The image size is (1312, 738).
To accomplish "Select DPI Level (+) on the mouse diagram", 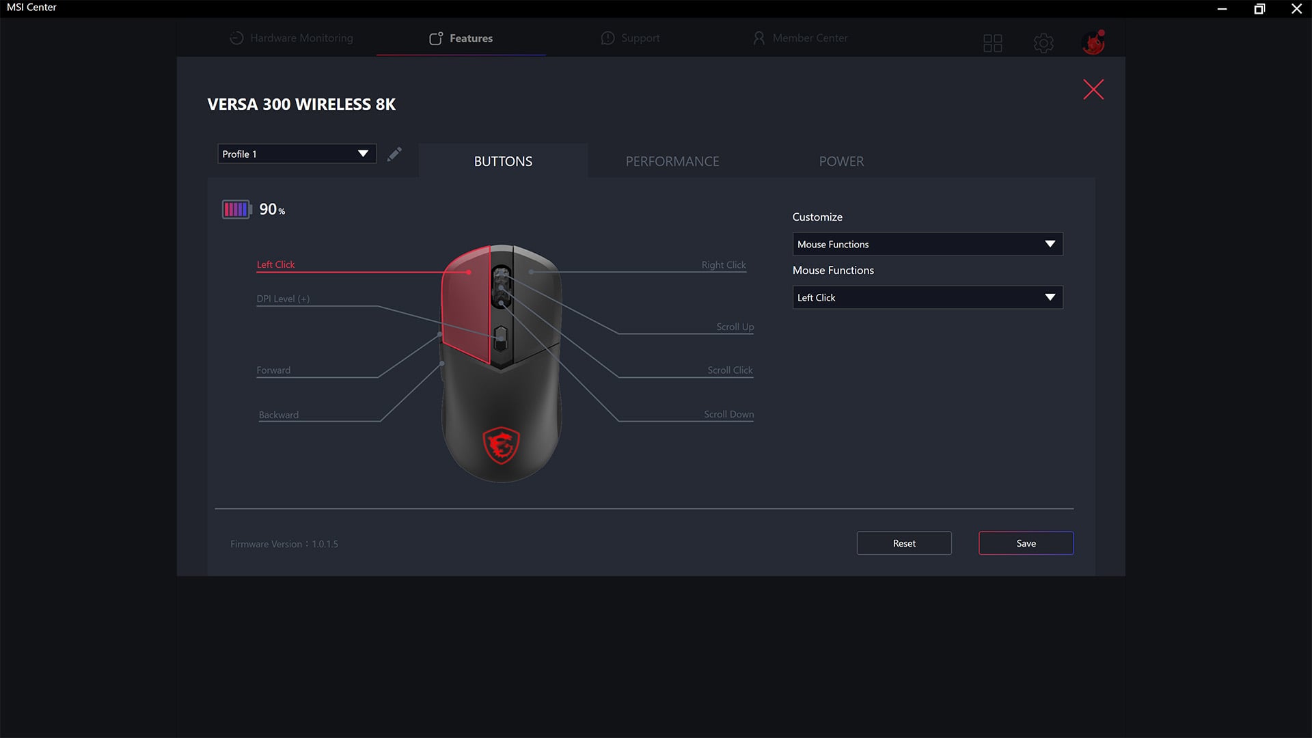I will click(282, 299).
